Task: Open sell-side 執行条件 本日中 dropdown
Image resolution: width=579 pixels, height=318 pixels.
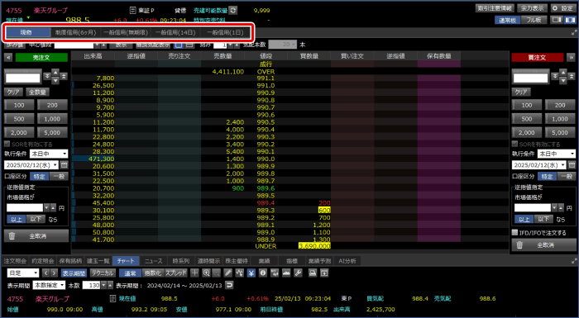Action: pyautogui.click(x=49, y=154)
